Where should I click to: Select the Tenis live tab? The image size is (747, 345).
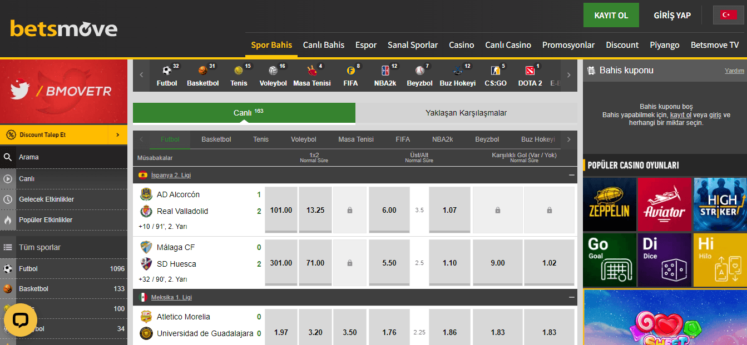(x=261, y=139)
